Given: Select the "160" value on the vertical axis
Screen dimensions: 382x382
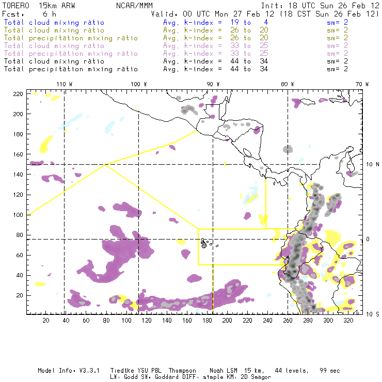Looking at the screenshot, I should click(x=18, y=154).
